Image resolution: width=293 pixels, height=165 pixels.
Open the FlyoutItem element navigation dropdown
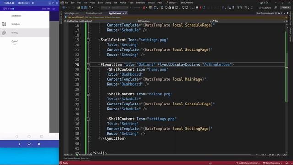[x=174, y=21]
